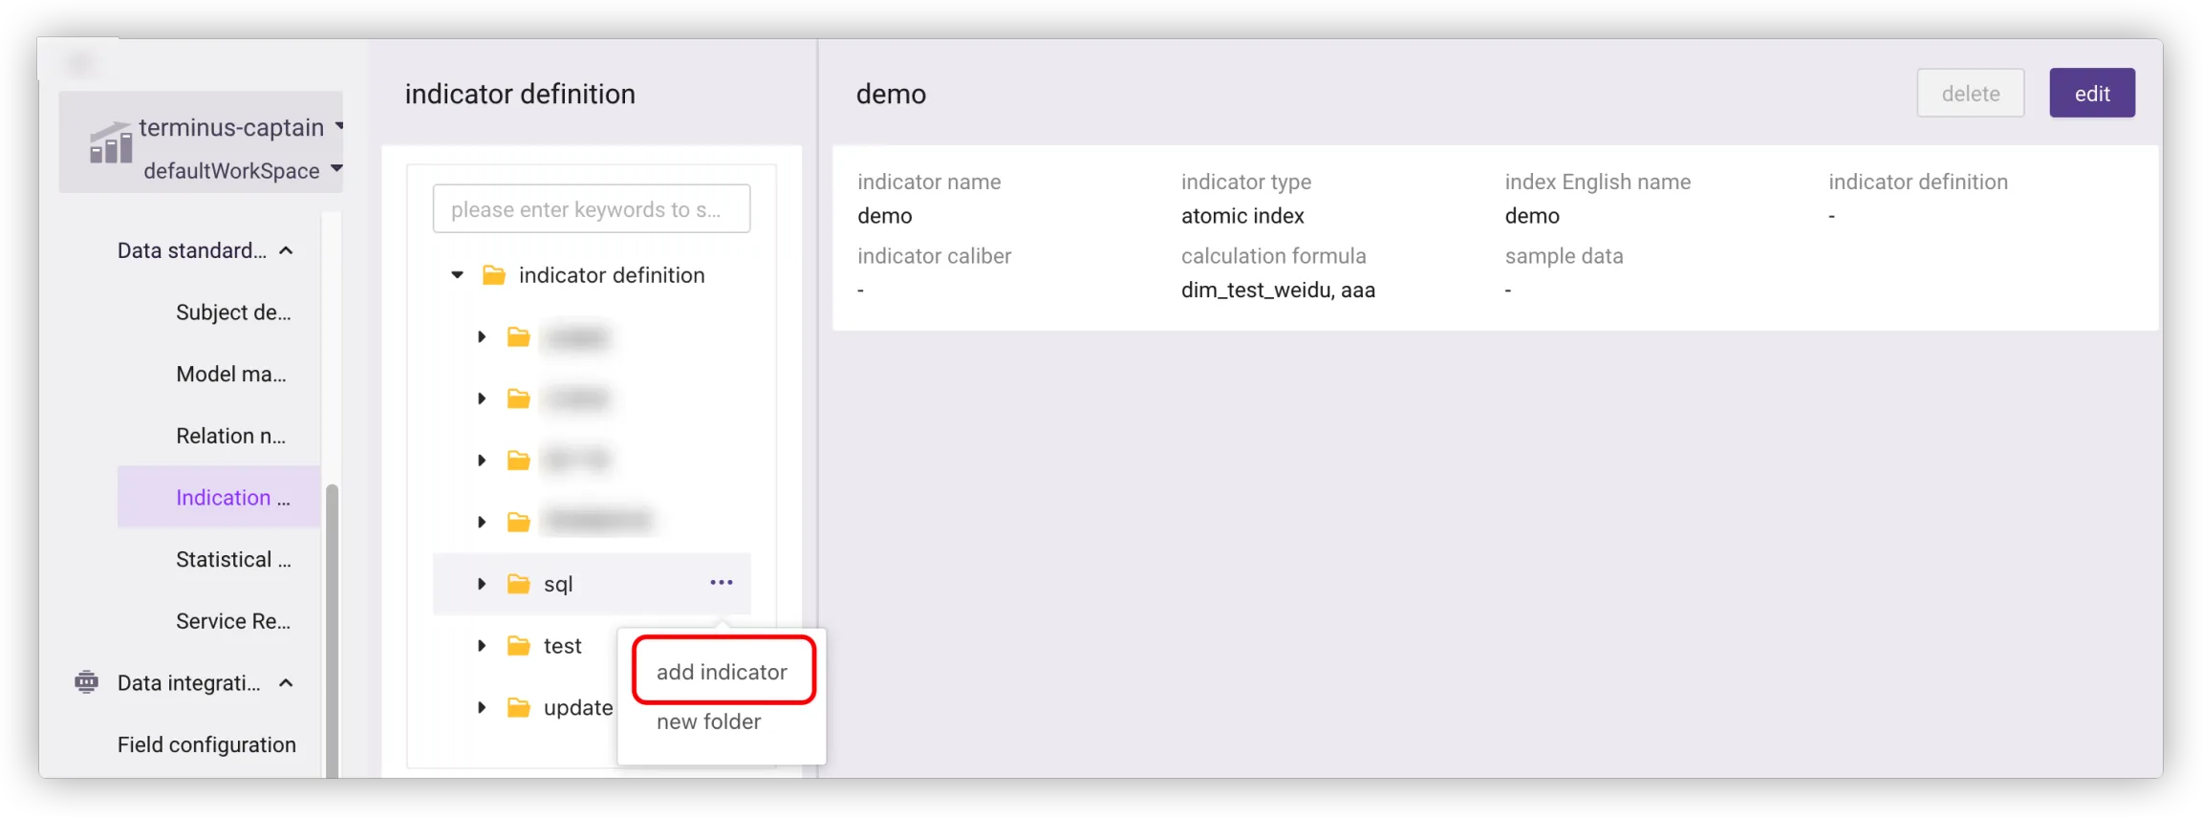Open the defaultWorkSpace dropdown
The width and height of the screenshot is (2202, 817).
point(336,169)
